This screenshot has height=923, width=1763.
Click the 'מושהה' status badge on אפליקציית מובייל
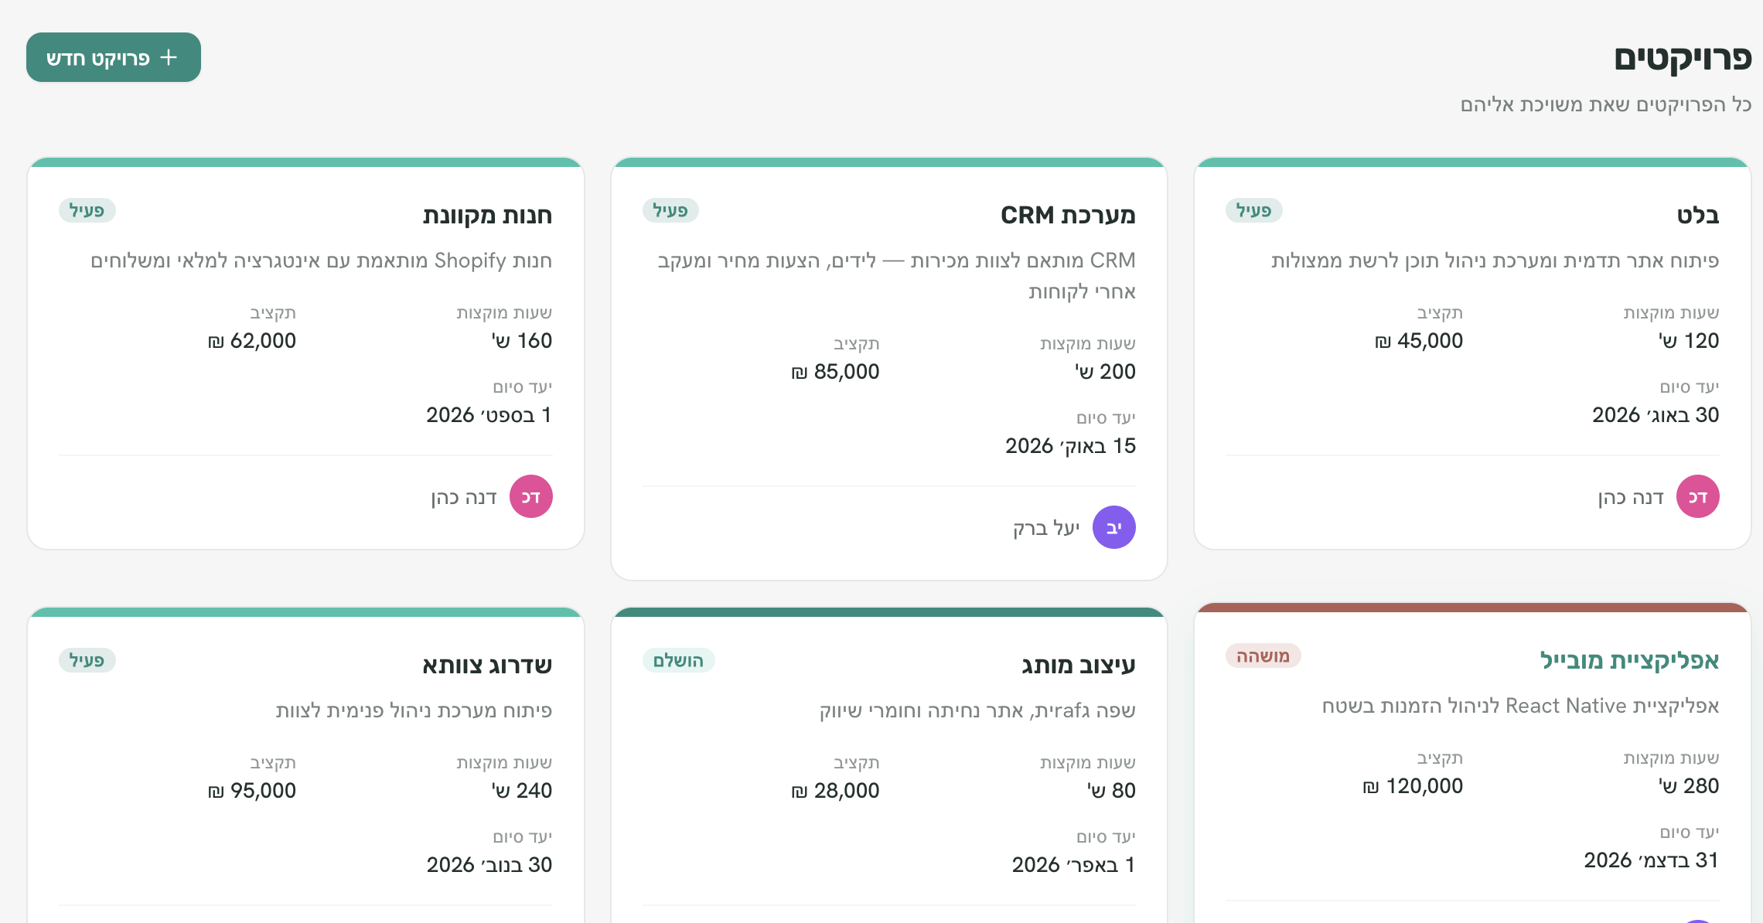point(1263,656)
